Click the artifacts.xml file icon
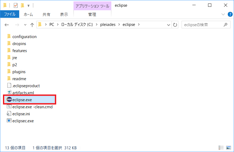 tap(9, 93)
